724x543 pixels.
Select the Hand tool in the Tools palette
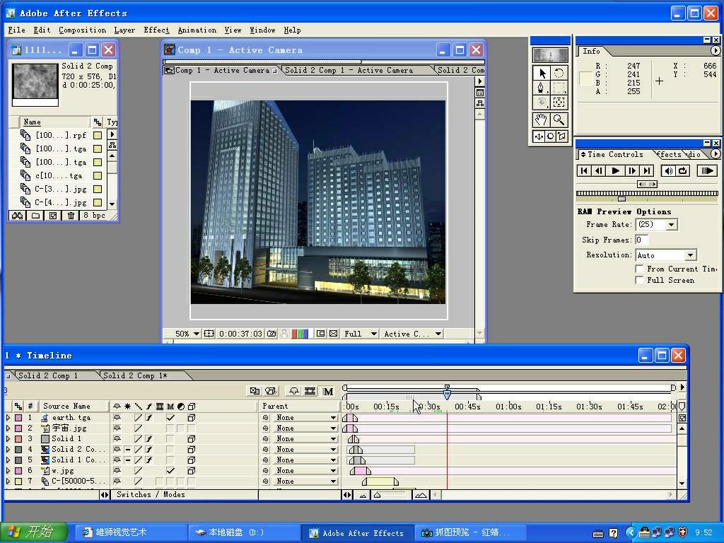pyautogui.click(x=542, y=120)
